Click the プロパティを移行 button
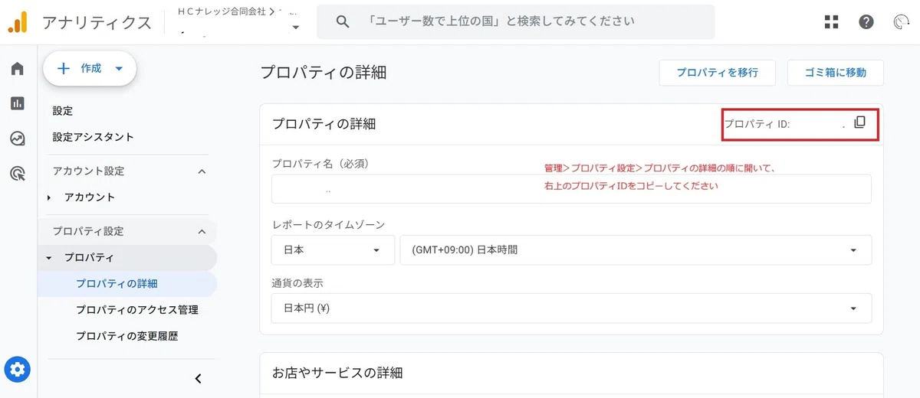The height and width of the screenshot is (398, 920). click(718, 73)
